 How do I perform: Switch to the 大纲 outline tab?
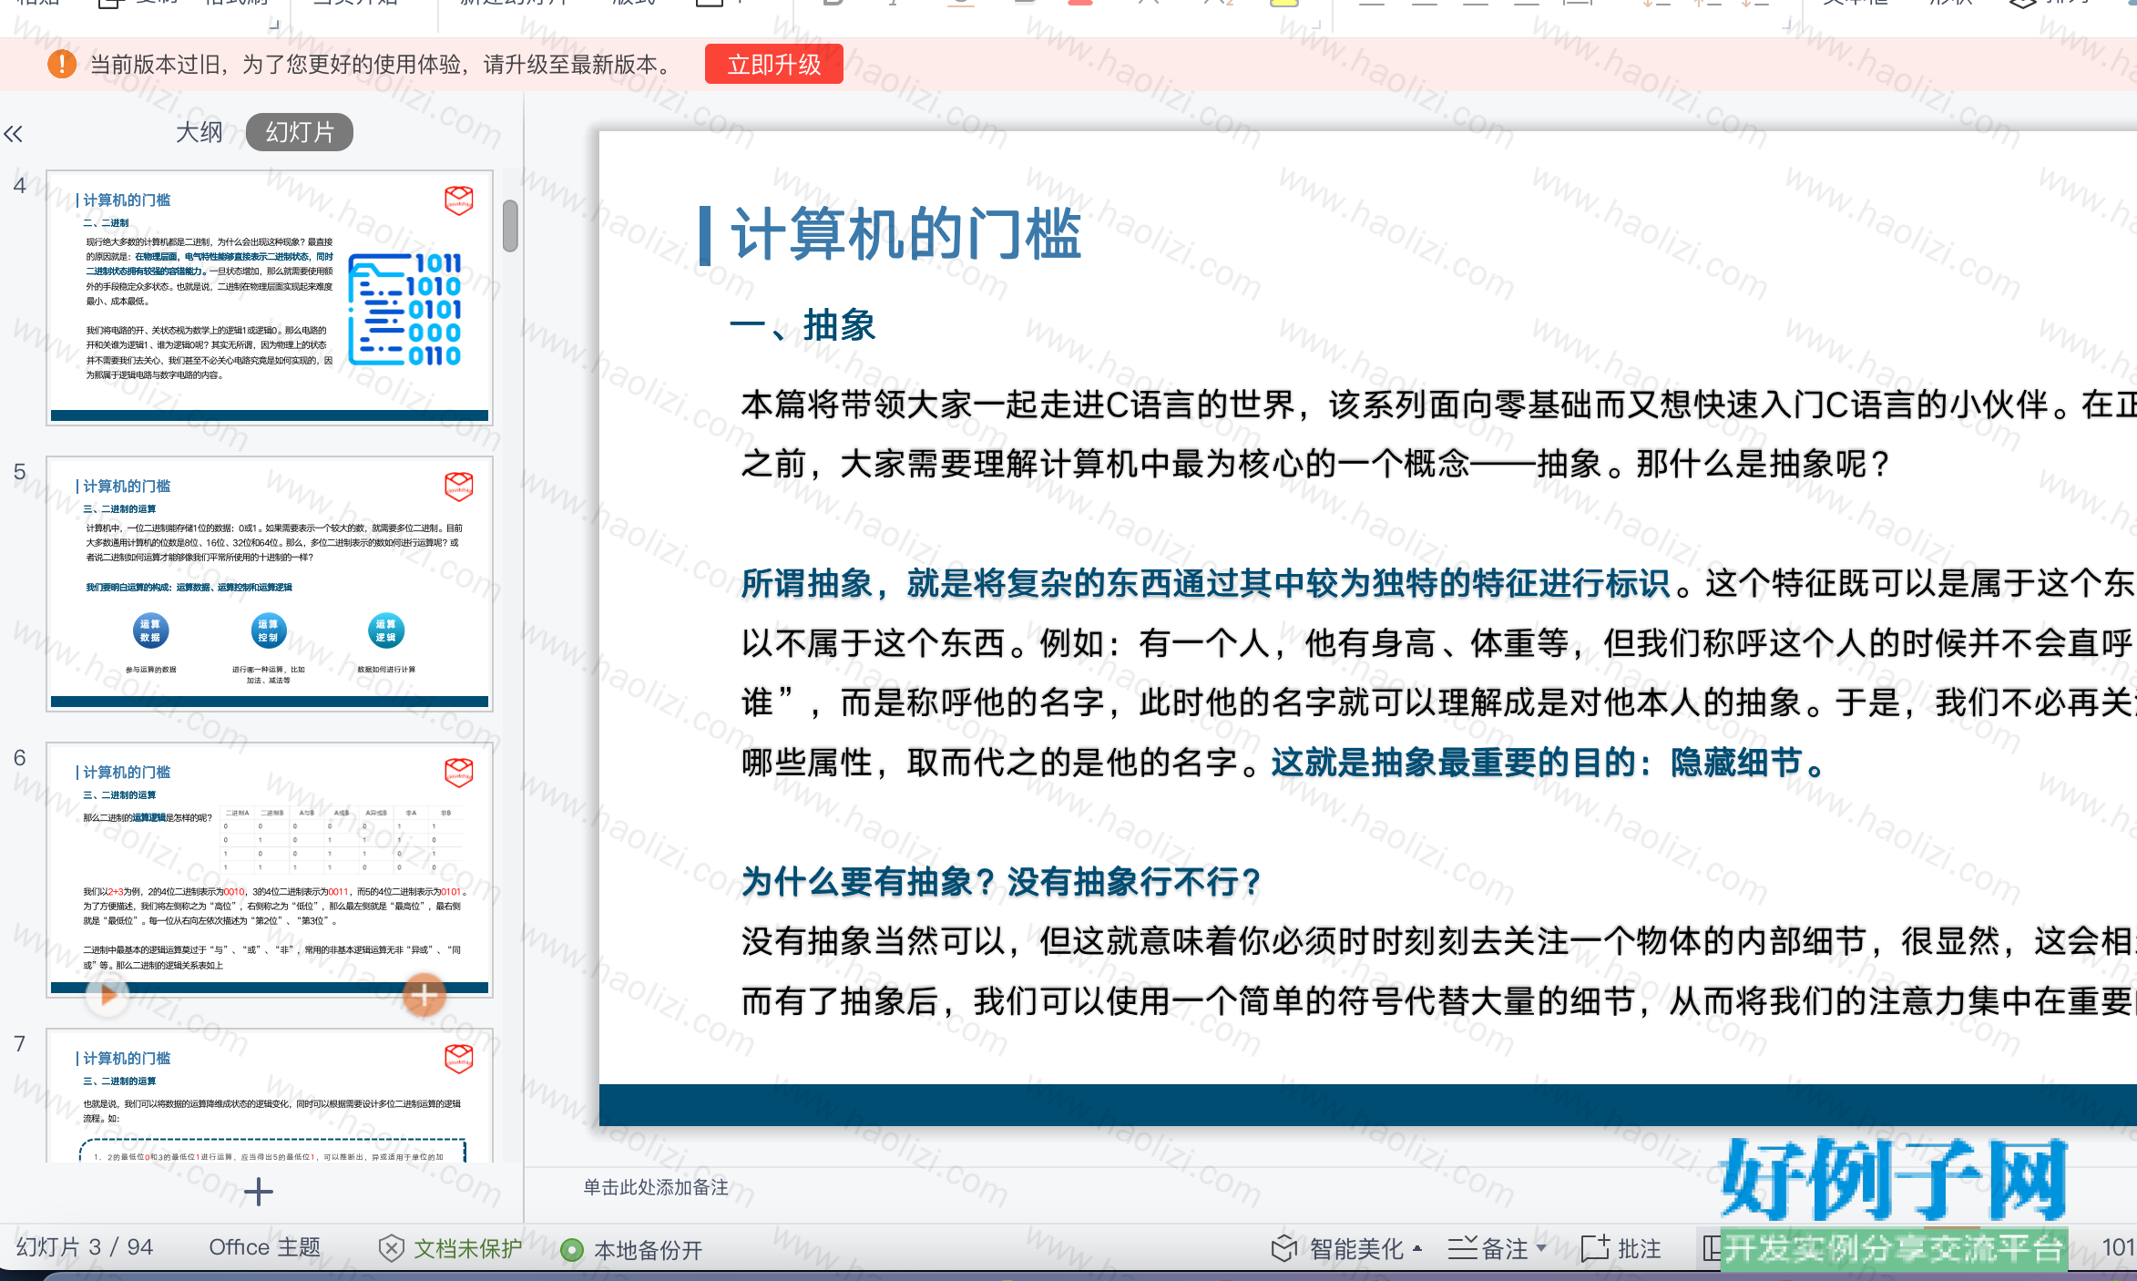pyautogui.click(x=199, y=132)
